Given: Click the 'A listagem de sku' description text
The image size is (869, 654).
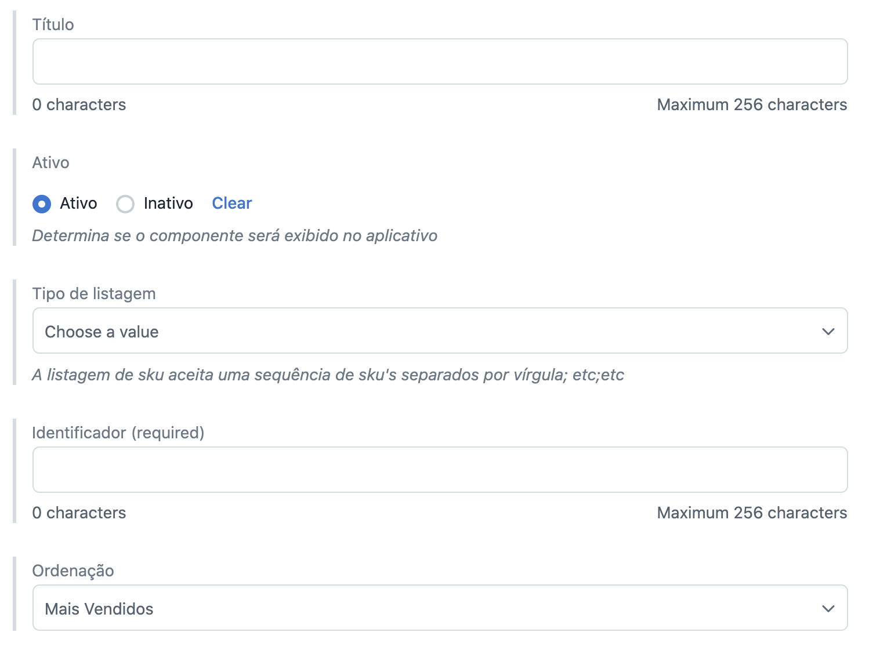Looking at the screenshot, I should (x=328, y=375).
